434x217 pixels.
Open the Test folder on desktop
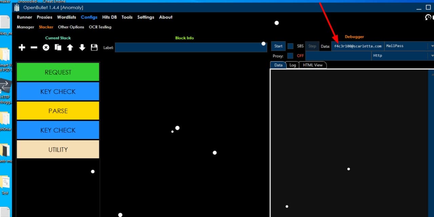pyautogui.click(x=5, y=184)
